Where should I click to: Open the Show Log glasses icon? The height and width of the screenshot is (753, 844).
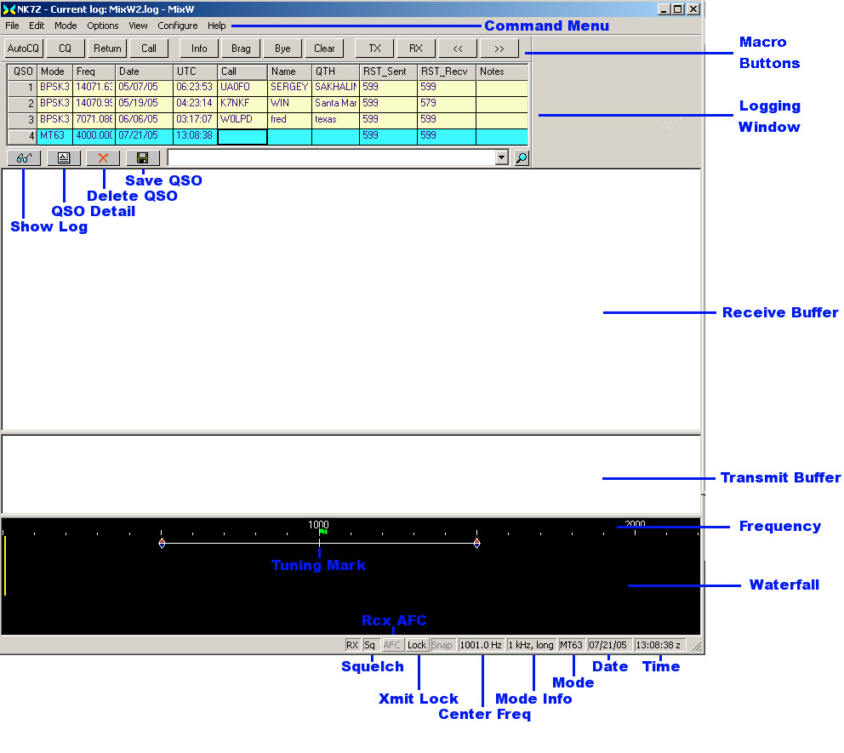coord(24,157)
